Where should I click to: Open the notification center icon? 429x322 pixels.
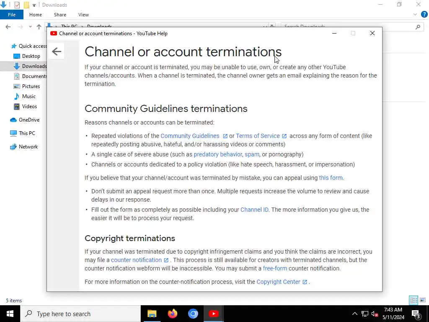click(x=416, y=314)
